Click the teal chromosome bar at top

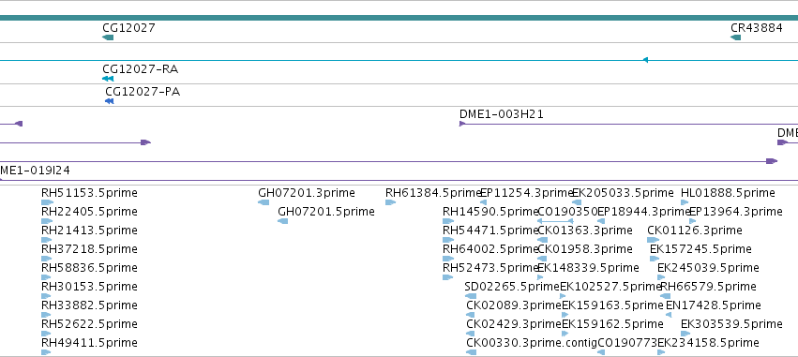point(399,18)
